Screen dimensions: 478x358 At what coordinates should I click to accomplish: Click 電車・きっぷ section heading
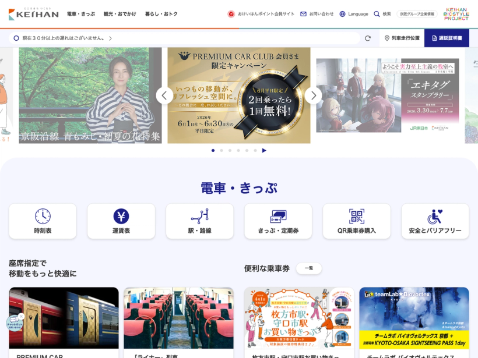pos(239,188)
